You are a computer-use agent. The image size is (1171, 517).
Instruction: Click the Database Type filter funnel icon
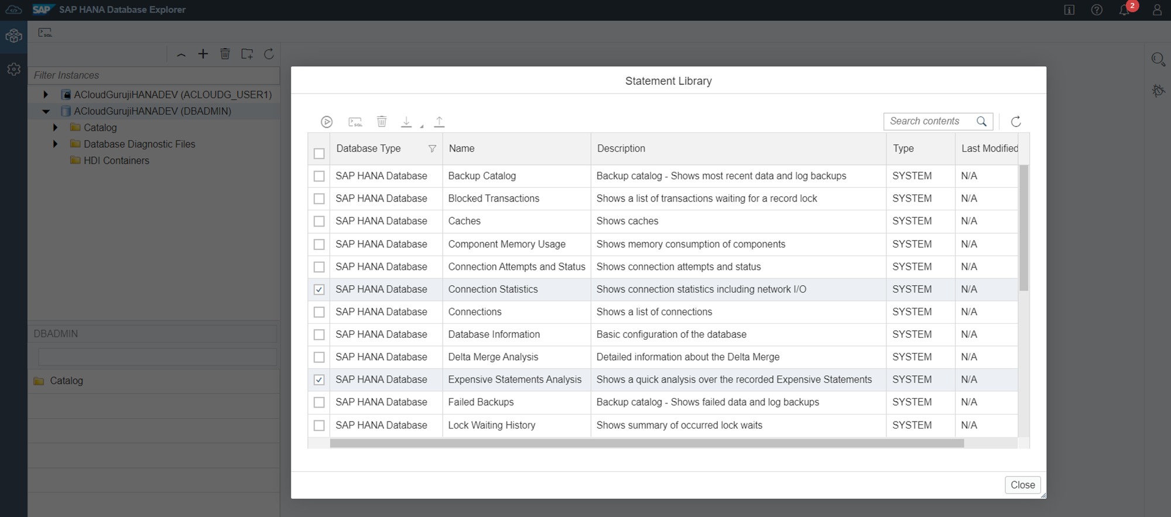tap(432, 149)
